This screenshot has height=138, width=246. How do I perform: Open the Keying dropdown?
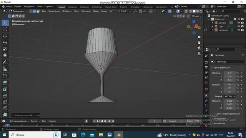pos(35,121)
